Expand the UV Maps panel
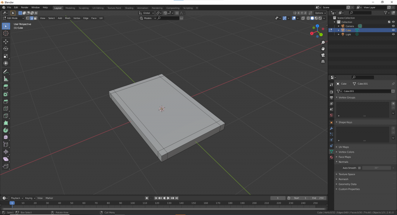Viewport: 397px width, 215px height. (343, 147)
